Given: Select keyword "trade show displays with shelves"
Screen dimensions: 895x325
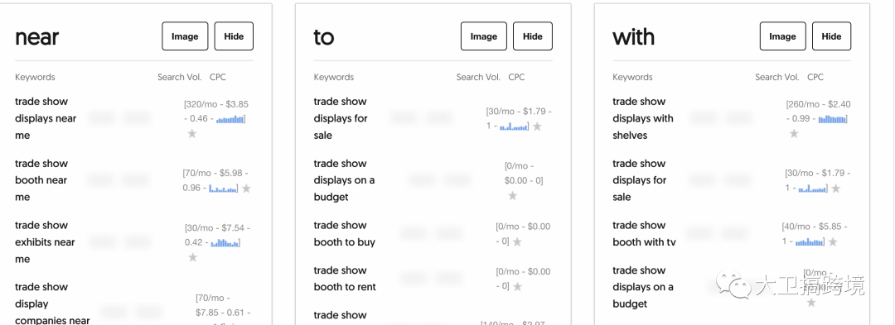Looking at the screenshot, I should click(x=643, y=118).
